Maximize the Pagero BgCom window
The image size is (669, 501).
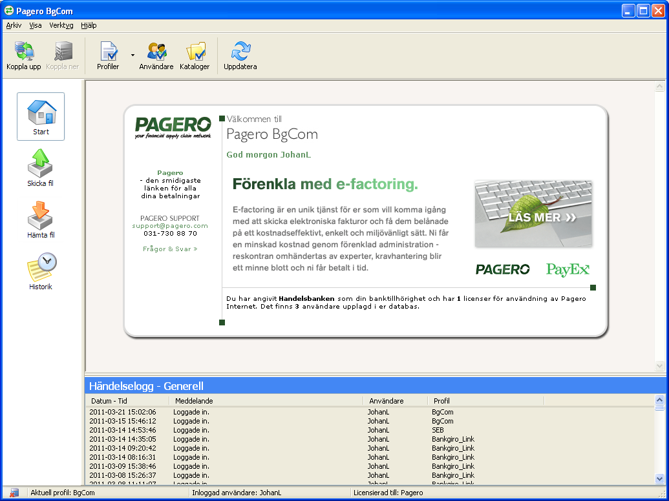tap(643, 10)
